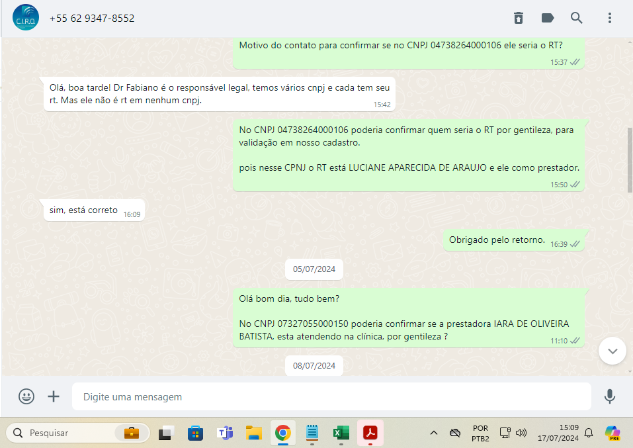633x448 pixels.
Task: Open the attachment plus menu
Action: pos(54,396)
